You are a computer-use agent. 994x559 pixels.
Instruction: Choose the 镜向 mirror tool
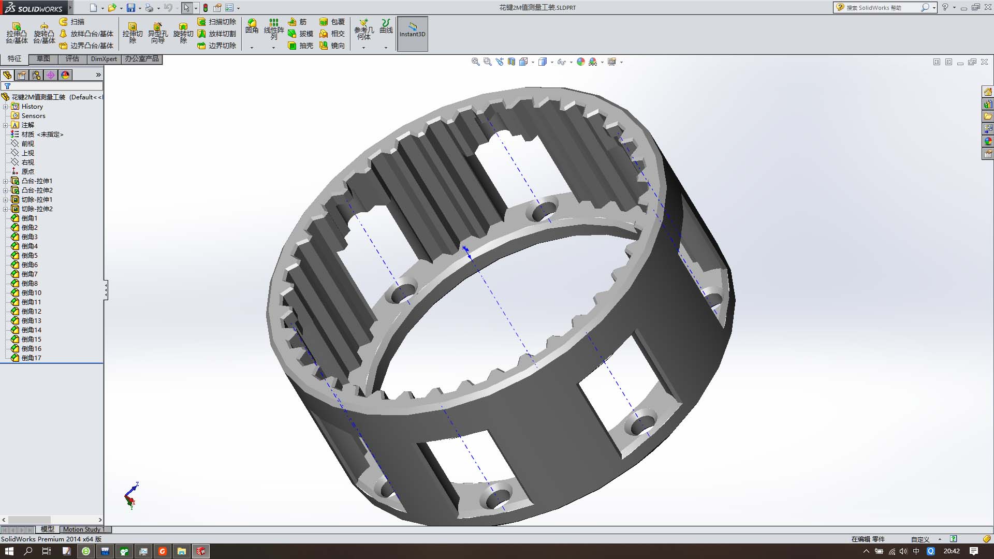pyautogui.click(x=332, y=46)
